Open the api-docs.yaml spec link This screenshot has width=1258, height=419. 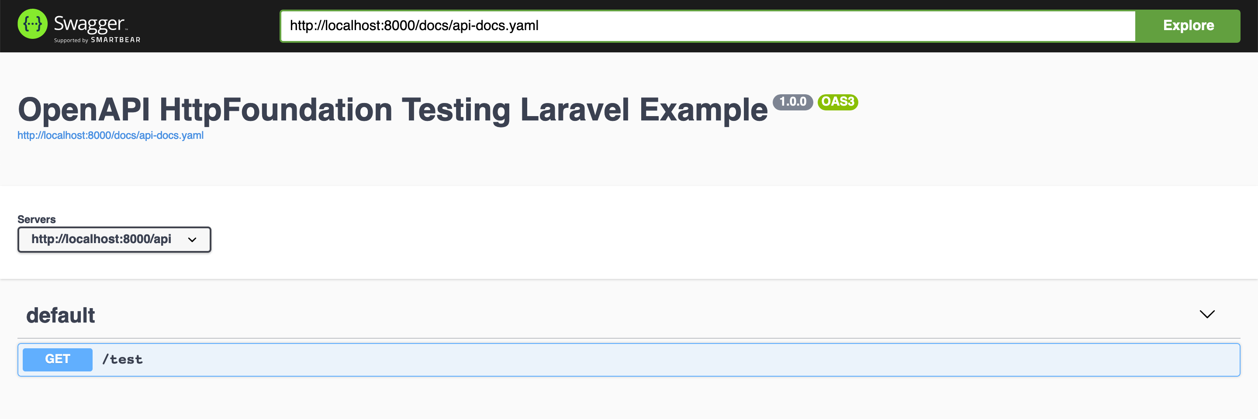[x=111, y=135]
